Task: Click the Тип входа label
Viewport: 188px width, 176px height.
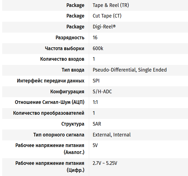Action: pos(73,70)
